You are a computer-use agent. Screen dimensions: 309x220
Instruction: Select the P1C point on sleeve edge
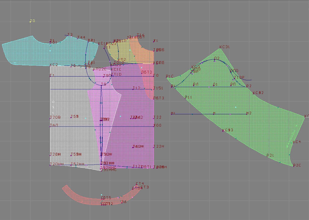(x=167, y=78)
